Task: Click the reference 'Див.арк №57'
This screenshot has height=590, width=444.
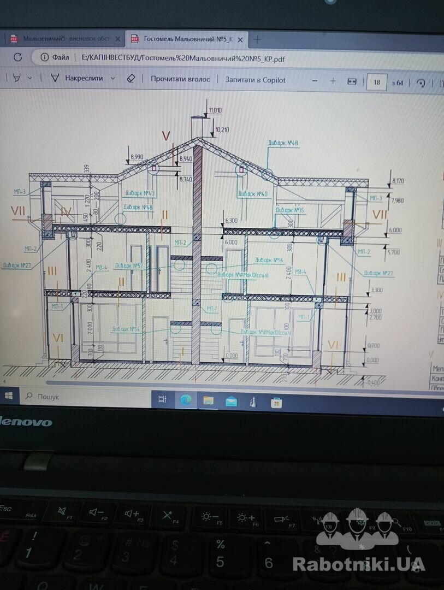Action: [x=129, y=265]
